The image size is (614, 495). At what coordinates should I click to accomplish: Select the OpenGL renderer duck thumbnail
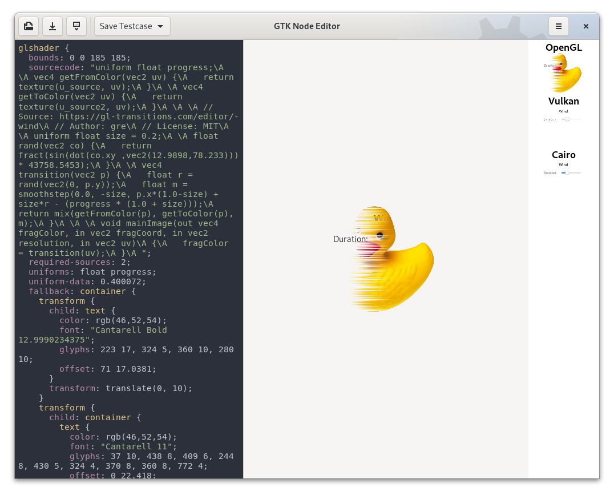coord(563,73)
